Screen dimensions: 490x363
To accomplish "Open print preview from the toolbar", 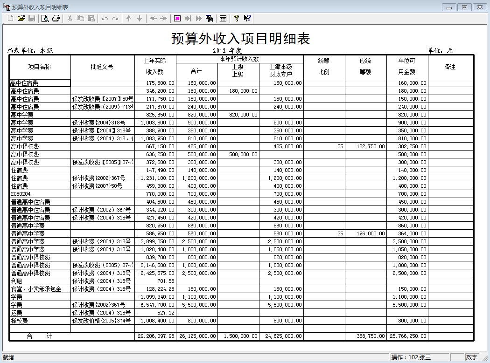I will point(45,19).
